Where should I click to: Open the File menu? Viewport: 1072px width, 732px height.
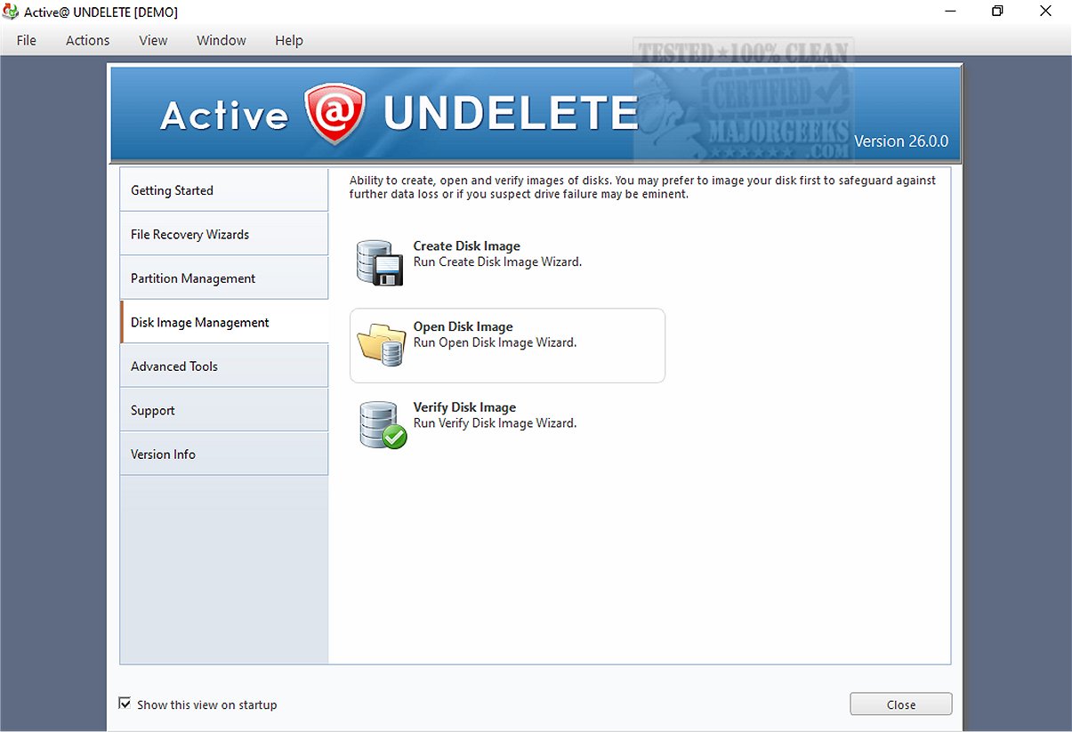(27, 40)
